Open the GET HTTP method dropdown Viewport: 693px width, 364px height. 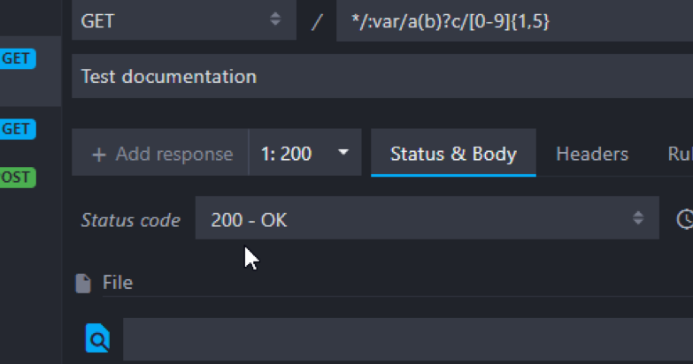(184, 20)
